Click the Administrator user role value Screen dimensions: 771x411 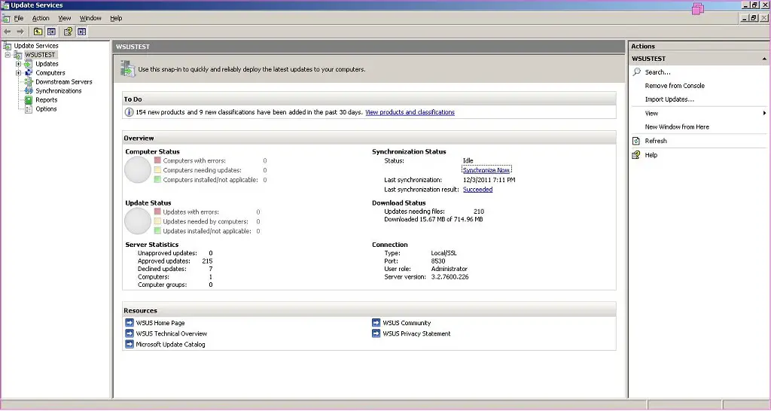(x=449, y=269)
